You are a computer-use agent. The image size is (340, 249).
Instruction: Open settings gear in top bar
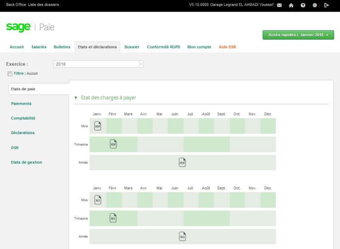pos(315,5)
